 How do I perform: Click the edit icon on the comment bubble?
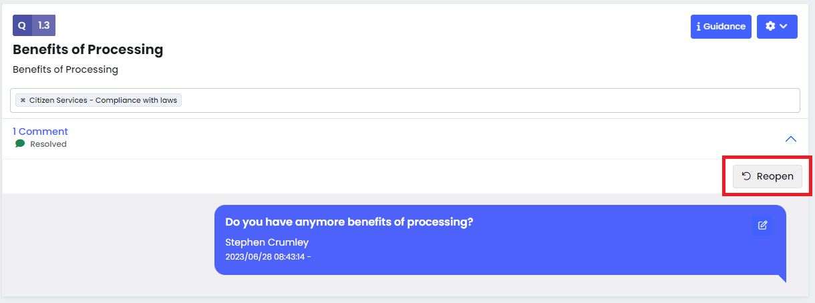[x=762, y=226]
